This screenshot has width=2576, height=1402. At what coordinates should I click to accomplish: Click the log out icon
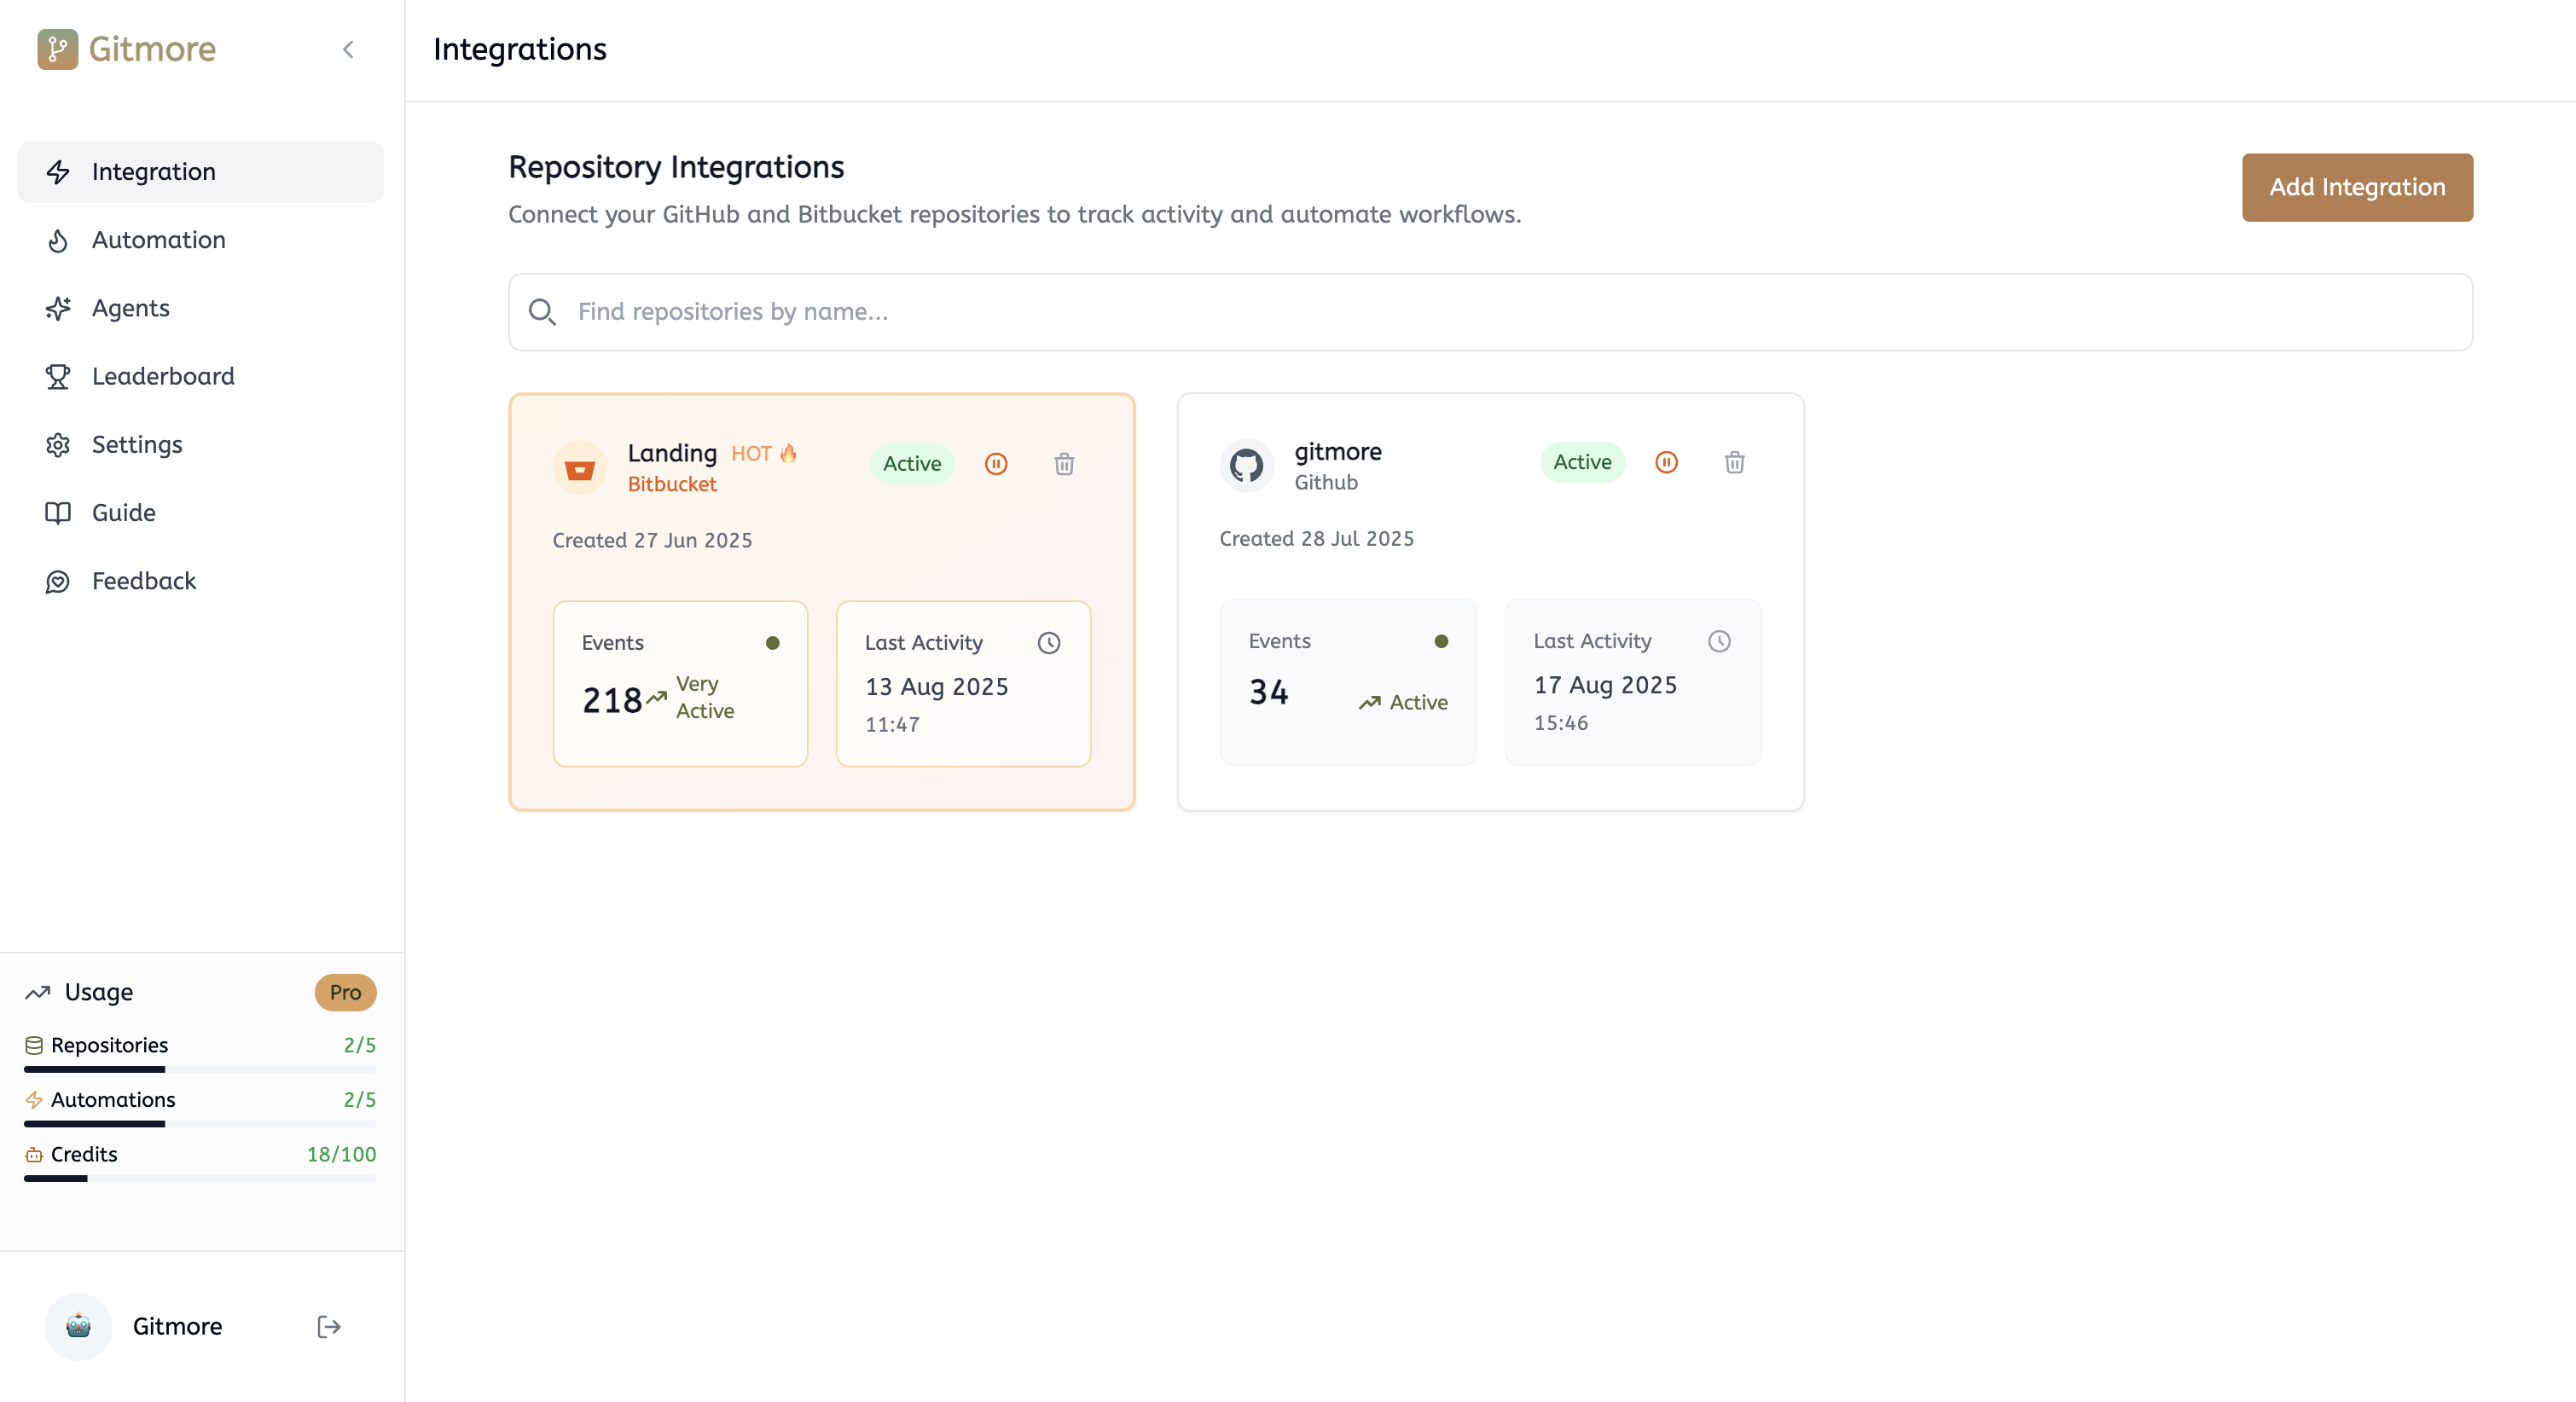(x=329, y=1327)
